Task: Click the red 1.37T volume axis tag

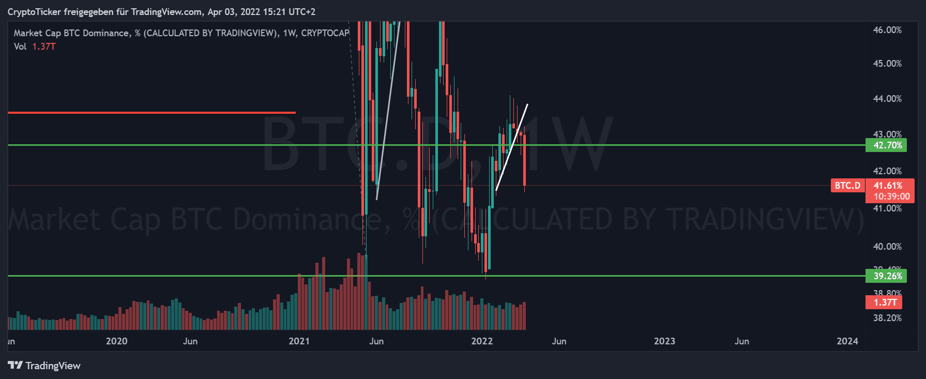Action: [x=885, y=302]
